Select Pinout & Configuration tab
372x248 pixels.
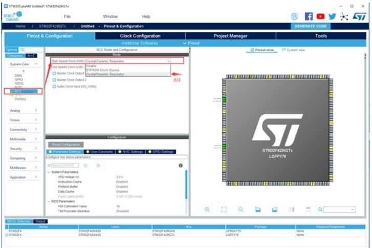(x=50, y=36)
